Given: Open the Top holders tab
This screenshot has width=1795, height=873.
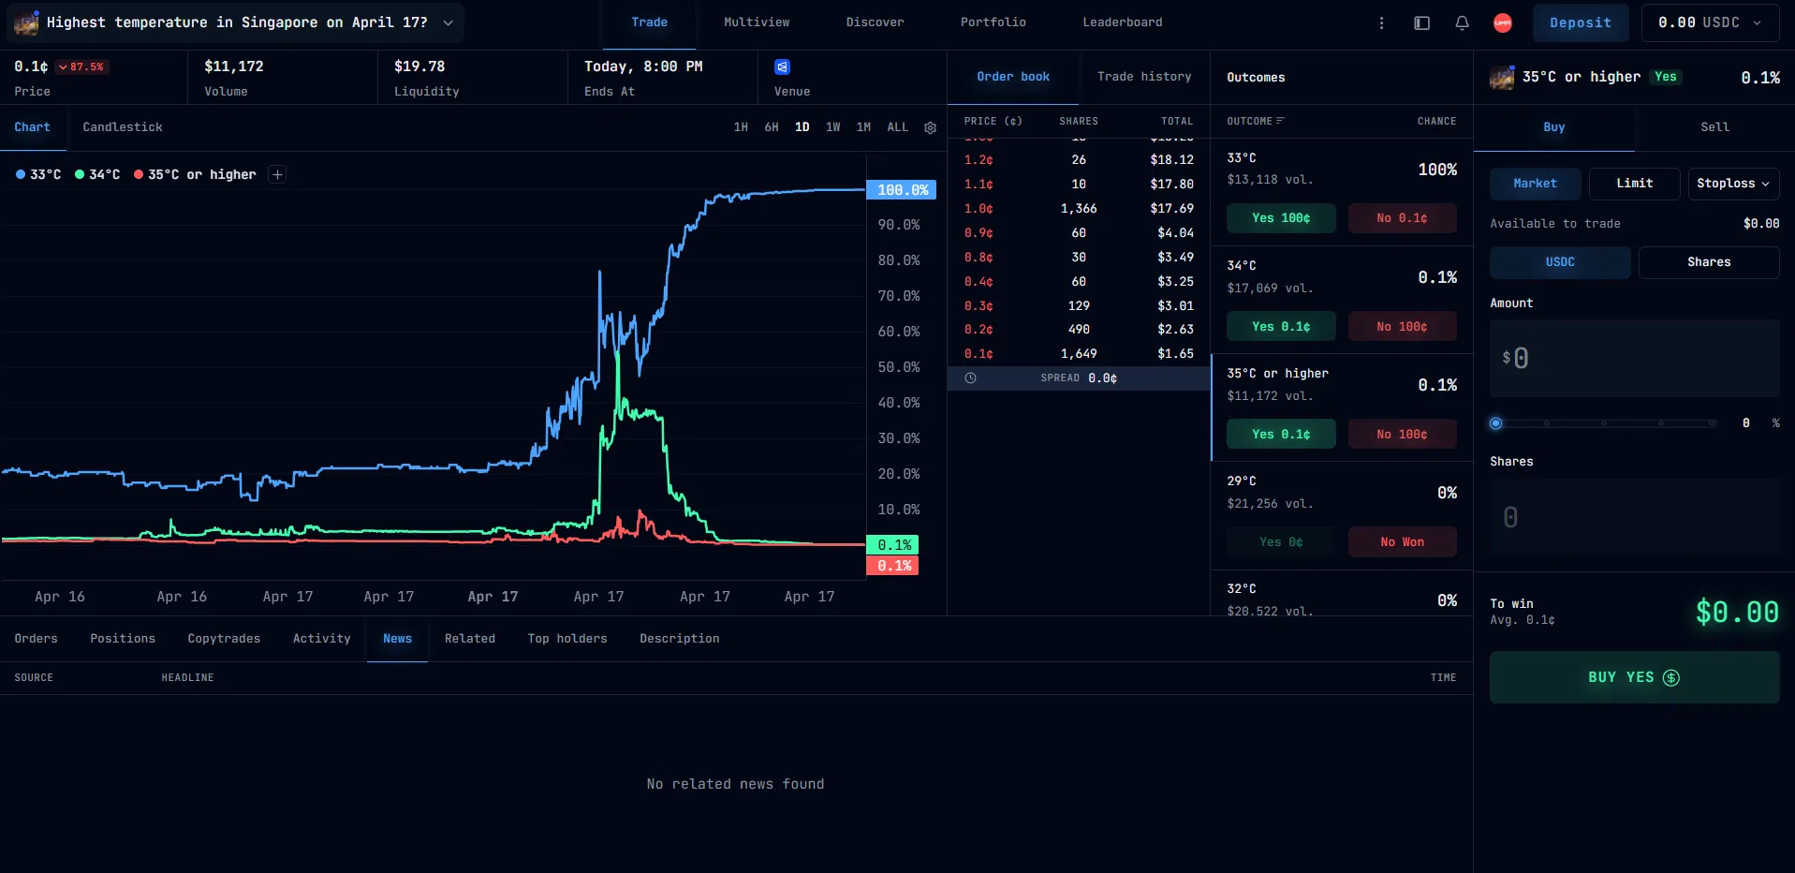Looking at the screenshot, I should point(566,639).
